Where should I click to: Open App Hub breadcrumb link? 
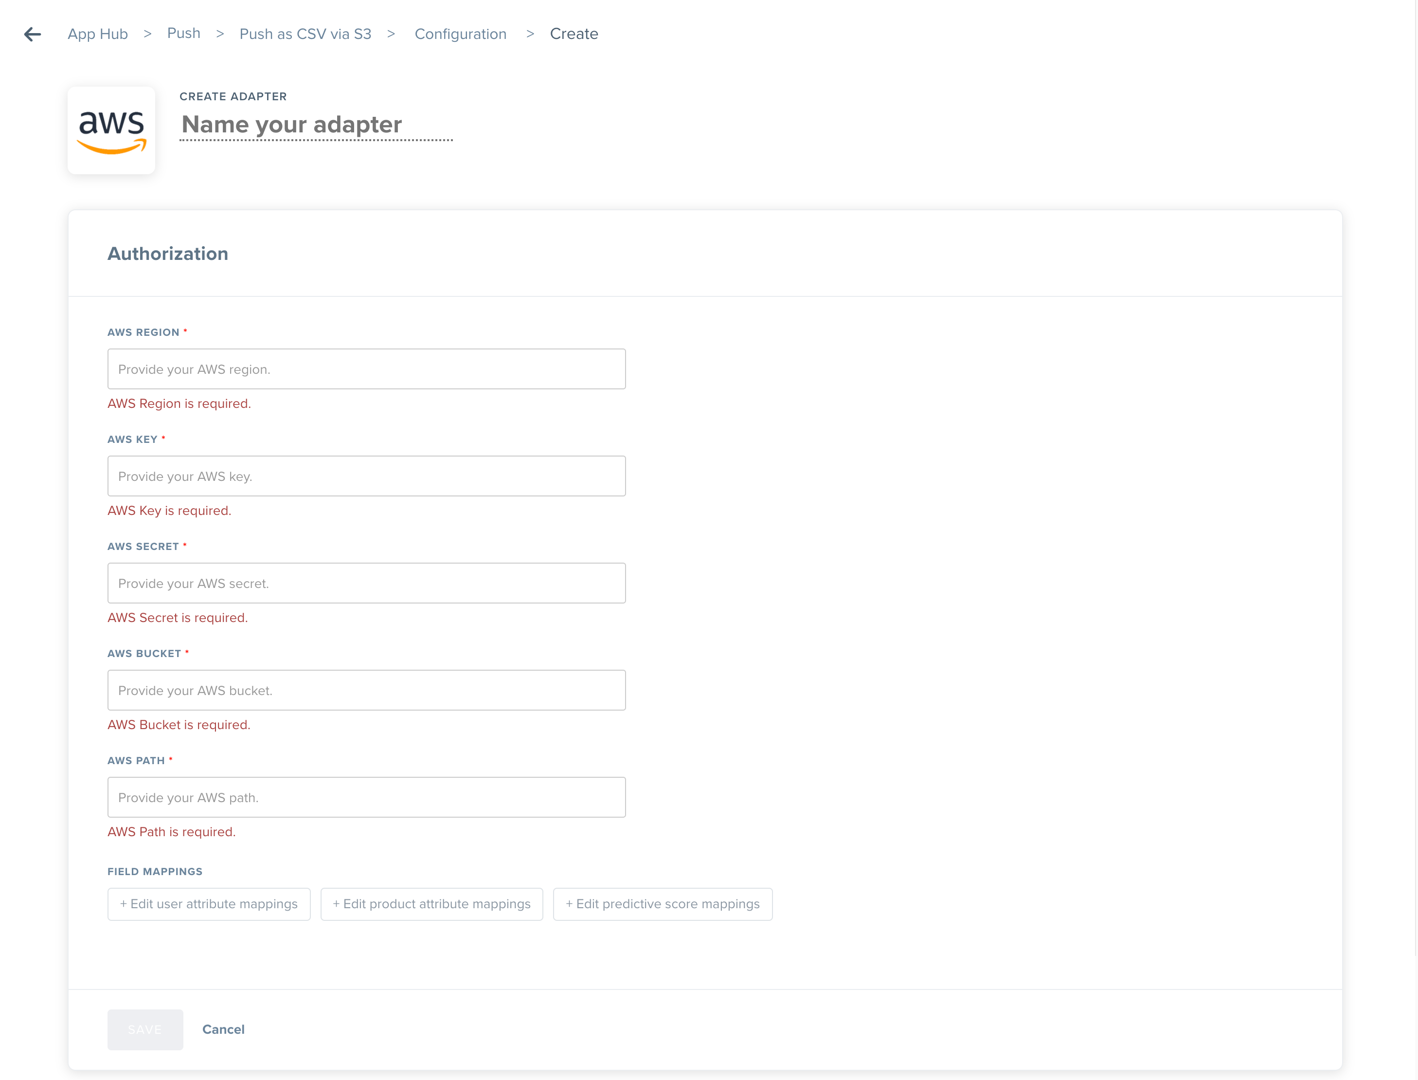pyautogui.click(x=98, y=34)
